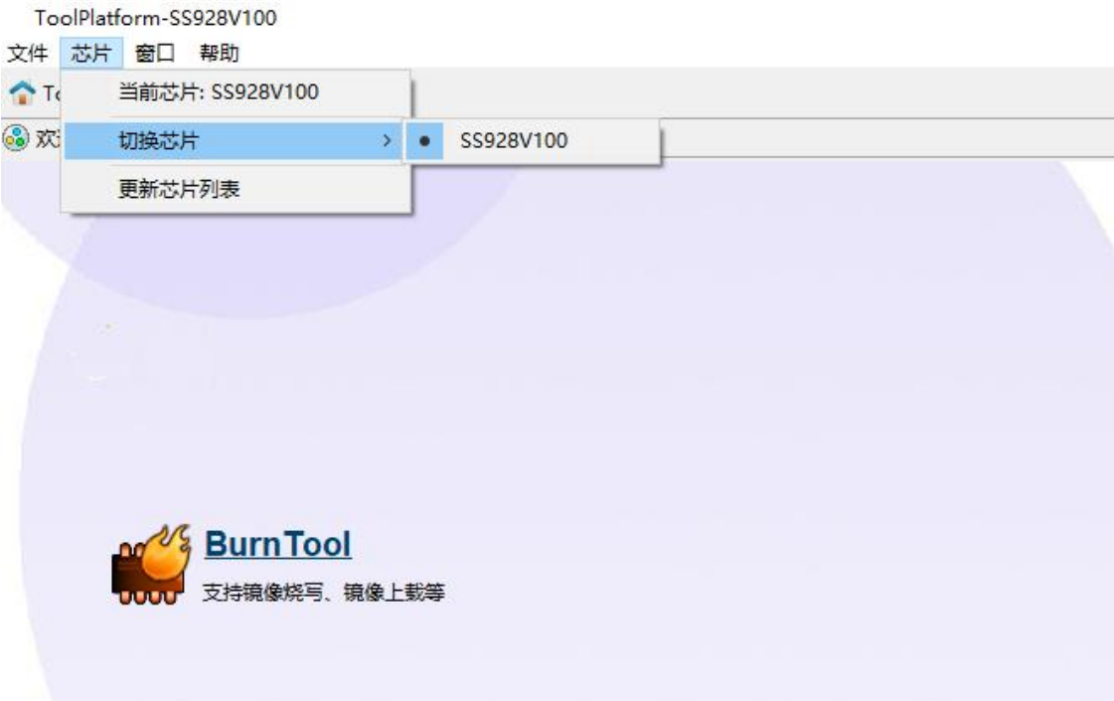Choose 更新芯片列表 from the menu
The width and height of the screenshot is (1114, 701).
click(x=236, y=189)
